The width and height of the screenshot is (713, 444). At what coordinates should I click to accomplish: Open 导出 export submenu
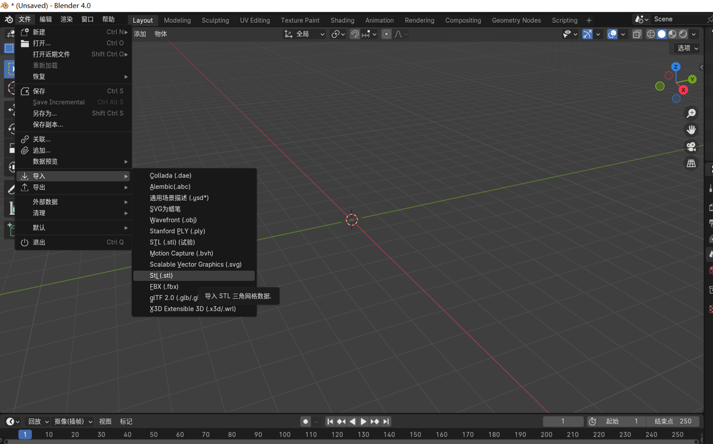pyautogui.click(x=73, y=188)
